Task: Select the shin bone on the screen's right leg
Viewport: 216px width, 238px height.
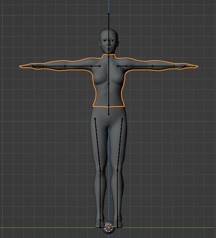Action: click(x=118, y=196)
